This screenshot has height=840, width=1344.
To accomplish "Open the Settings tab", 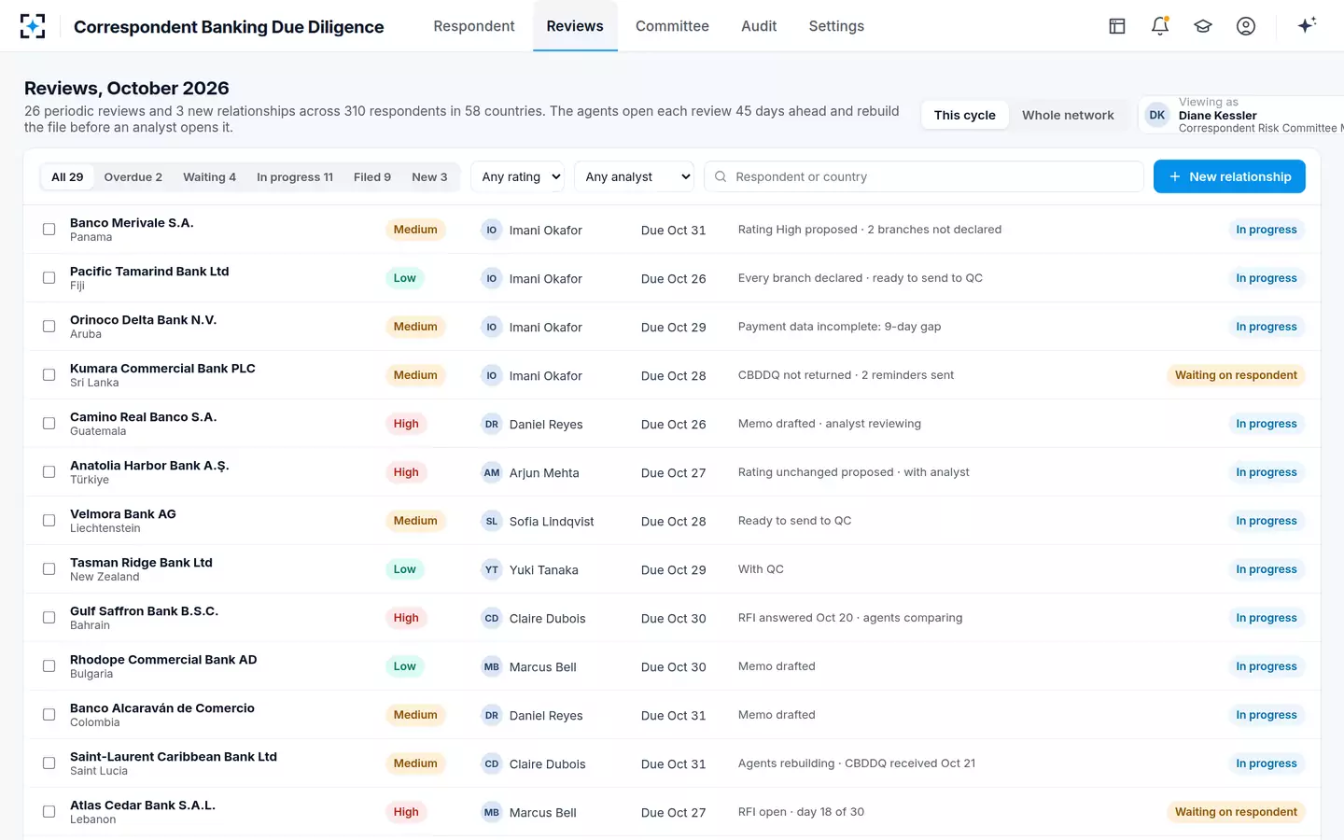I will 836,26.
